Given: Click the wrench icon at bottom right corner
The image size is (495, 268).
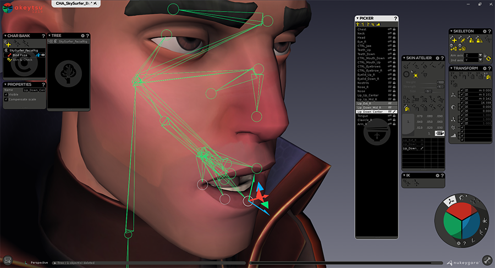Looking at the screenshot, I should coord(487,261).
